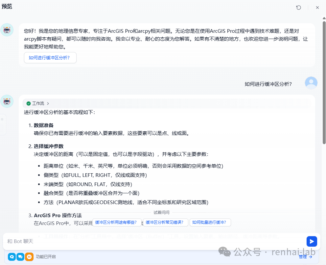Click the green checkmark icon in 工作流 header
Screen dimensions: 326x265
click(x=28, y=103)
